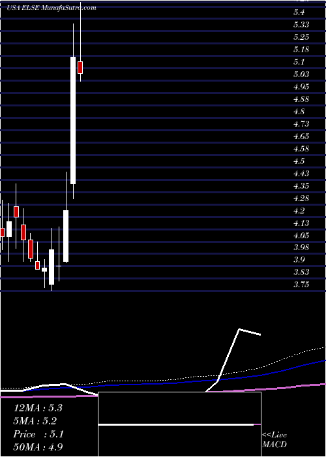Click the 5.4 price axis label

point(299,12)
